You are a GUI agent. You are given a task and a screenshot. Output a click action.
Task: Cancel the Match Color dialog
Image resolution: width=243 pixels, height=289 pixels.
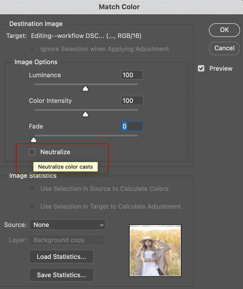[224, 48]
